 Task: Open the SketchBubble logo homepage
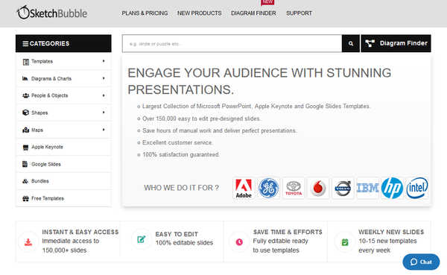[52, 13]
